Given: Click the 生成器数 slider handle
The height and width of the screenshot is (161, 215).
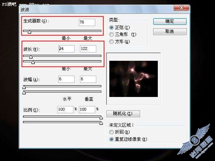Looking at the screenshot, I should pos(29,32).
